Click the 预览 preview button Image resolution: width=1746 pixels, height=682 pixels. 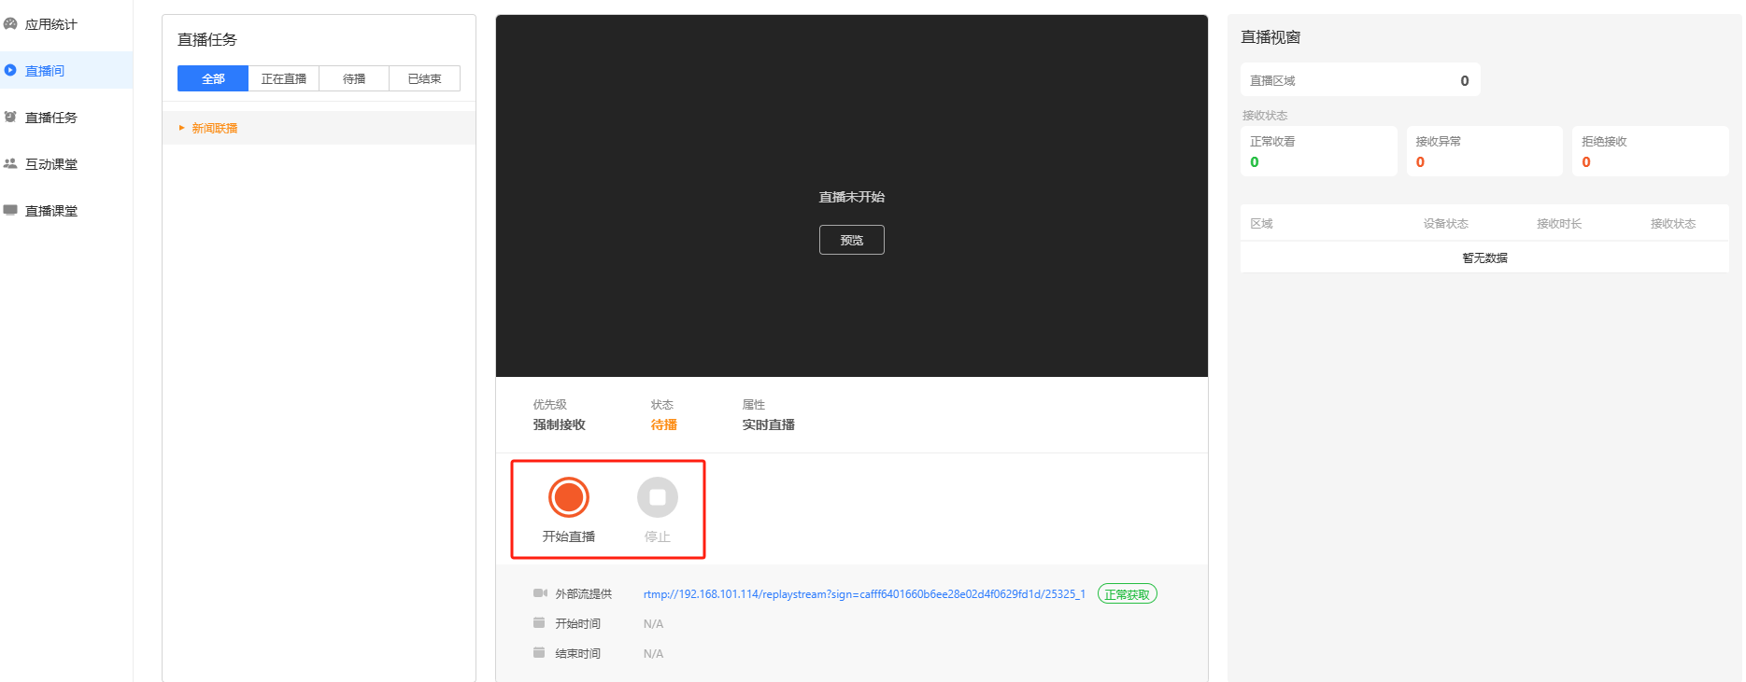851,240
